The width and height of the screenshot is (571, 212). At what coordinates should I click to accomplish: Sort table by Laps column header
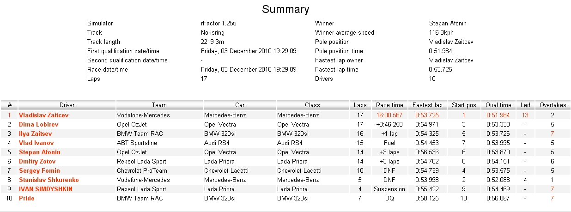pos(360,105)
